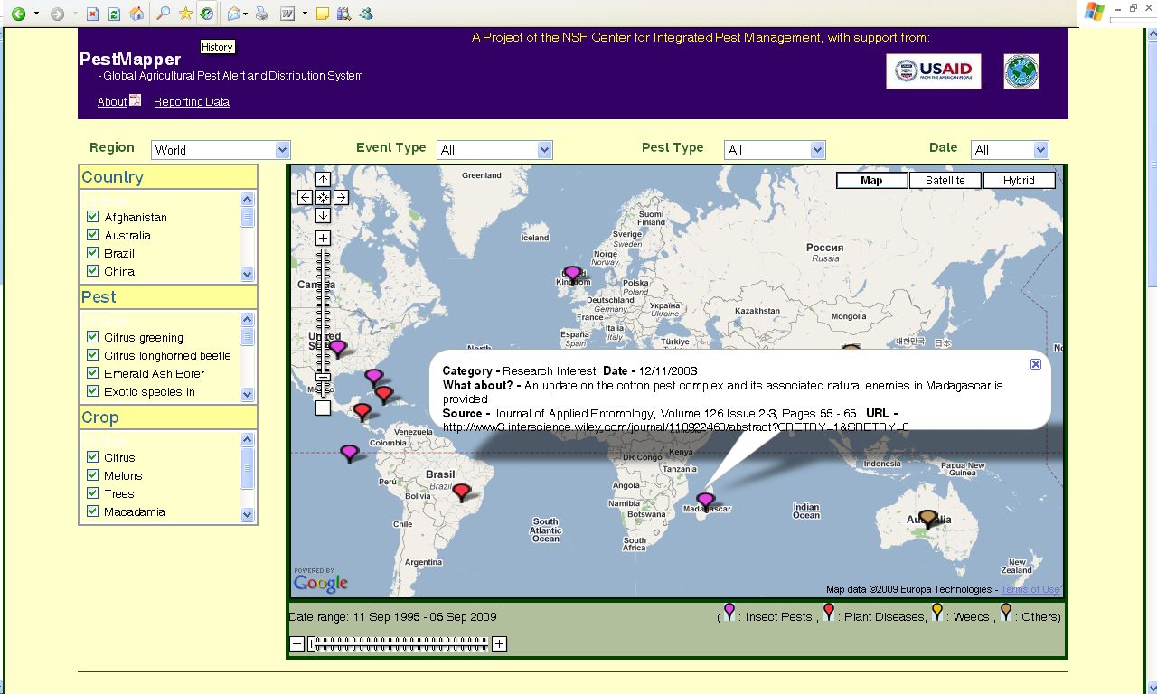The height and width of the screenshot is (694, 1157).
Task: Switch the map to Hybrid view
Action: coord(1019,180)
